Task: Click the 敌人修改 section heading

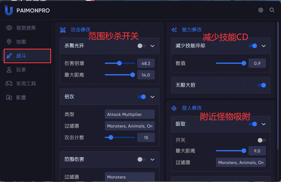Action: point(192,108)
